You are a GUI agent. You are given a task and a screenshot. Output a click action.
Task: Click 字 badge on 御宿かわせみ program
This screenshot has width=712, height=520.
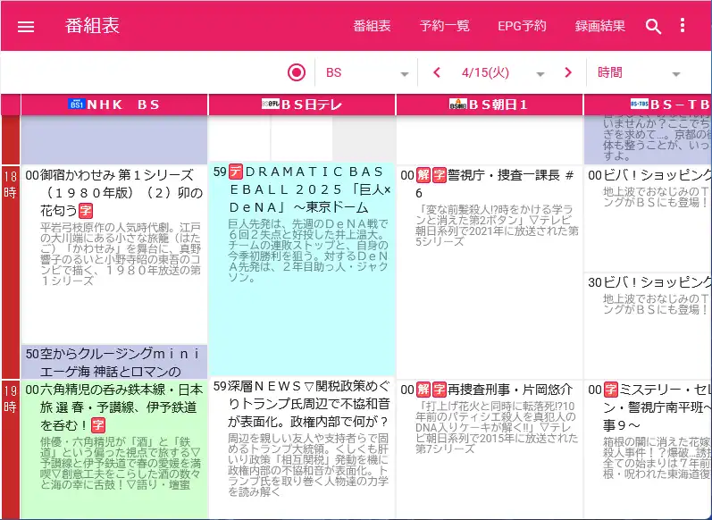86,211
